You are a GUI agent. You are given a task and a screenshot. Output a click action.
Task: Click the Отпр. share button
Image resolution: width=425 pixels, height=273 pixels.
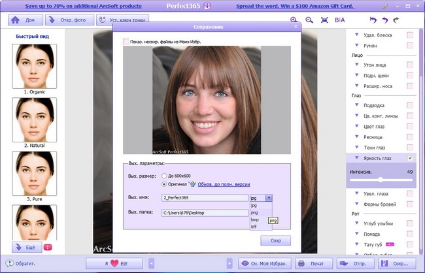(x=355, y=263)
